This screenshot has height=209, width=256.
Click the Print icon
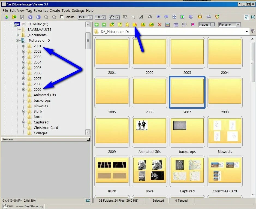pyautogui.click(x=209, y=17)
